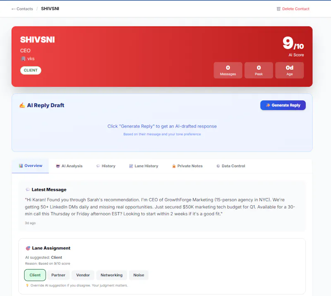This screenshot has height=296, width=331.
Task: Click the '3d ago' timestamp
Action: point(30,223)
